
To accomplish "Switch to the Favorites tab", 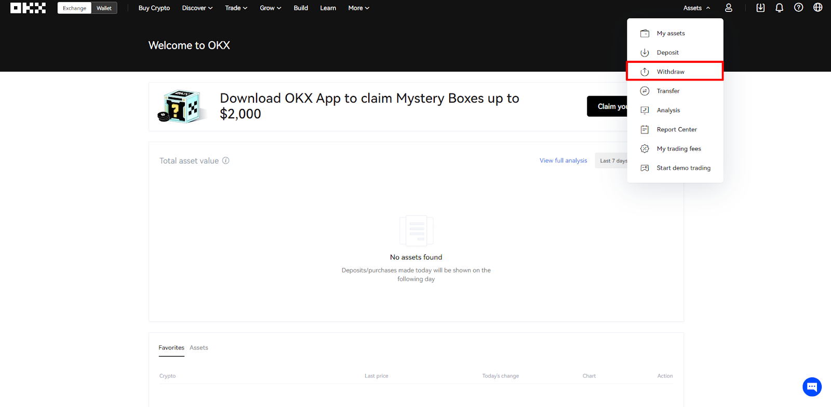I will pyautogui.click(x=171, y=348).
